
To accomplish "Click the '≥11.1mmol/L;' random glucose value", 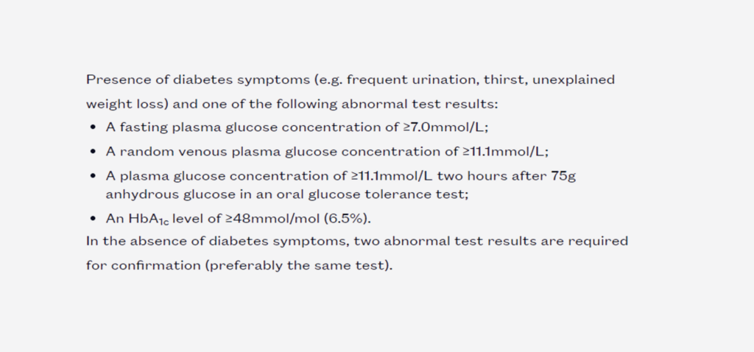I will [x=505, y=152].
